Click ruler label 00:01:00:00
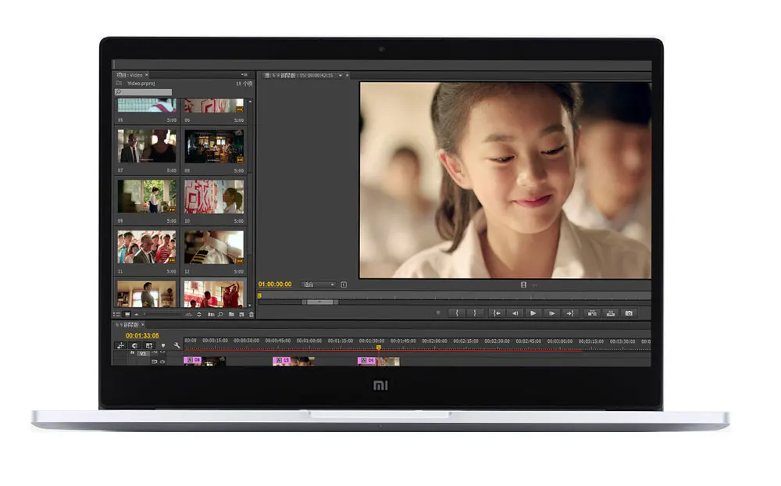Screen dimensions: 781x486 308,341
